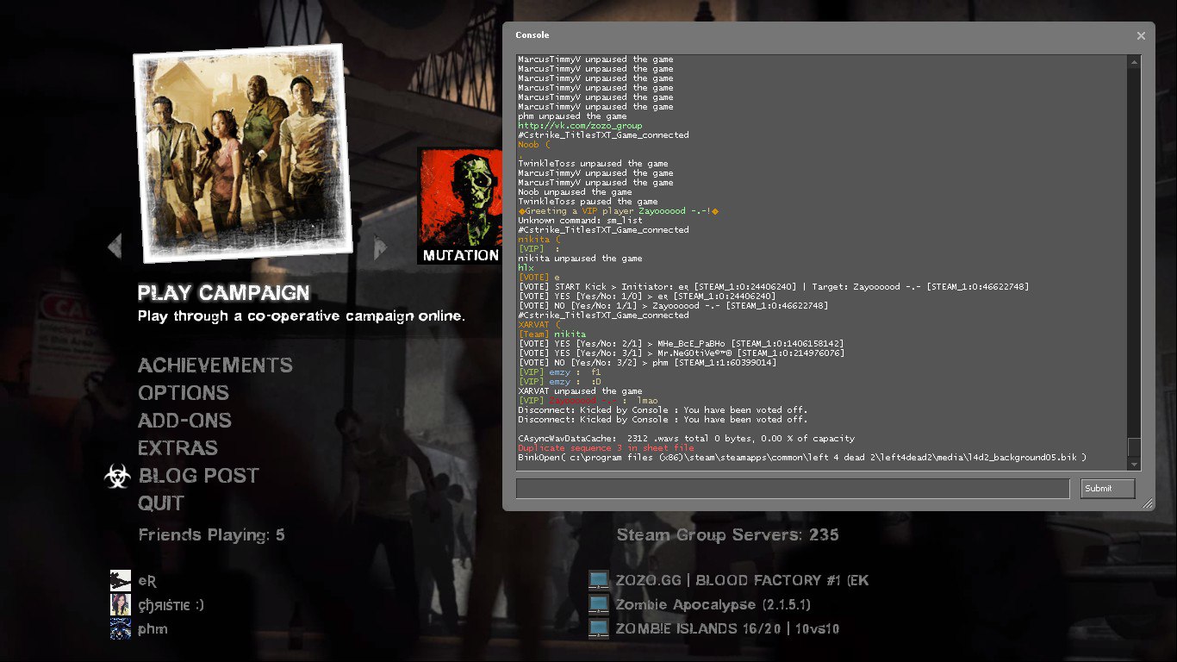Click the '[VOTE] START Kick' console line
Image resolution: width=1177 pixels, height=662 pixels.
(x=773, y=287)
